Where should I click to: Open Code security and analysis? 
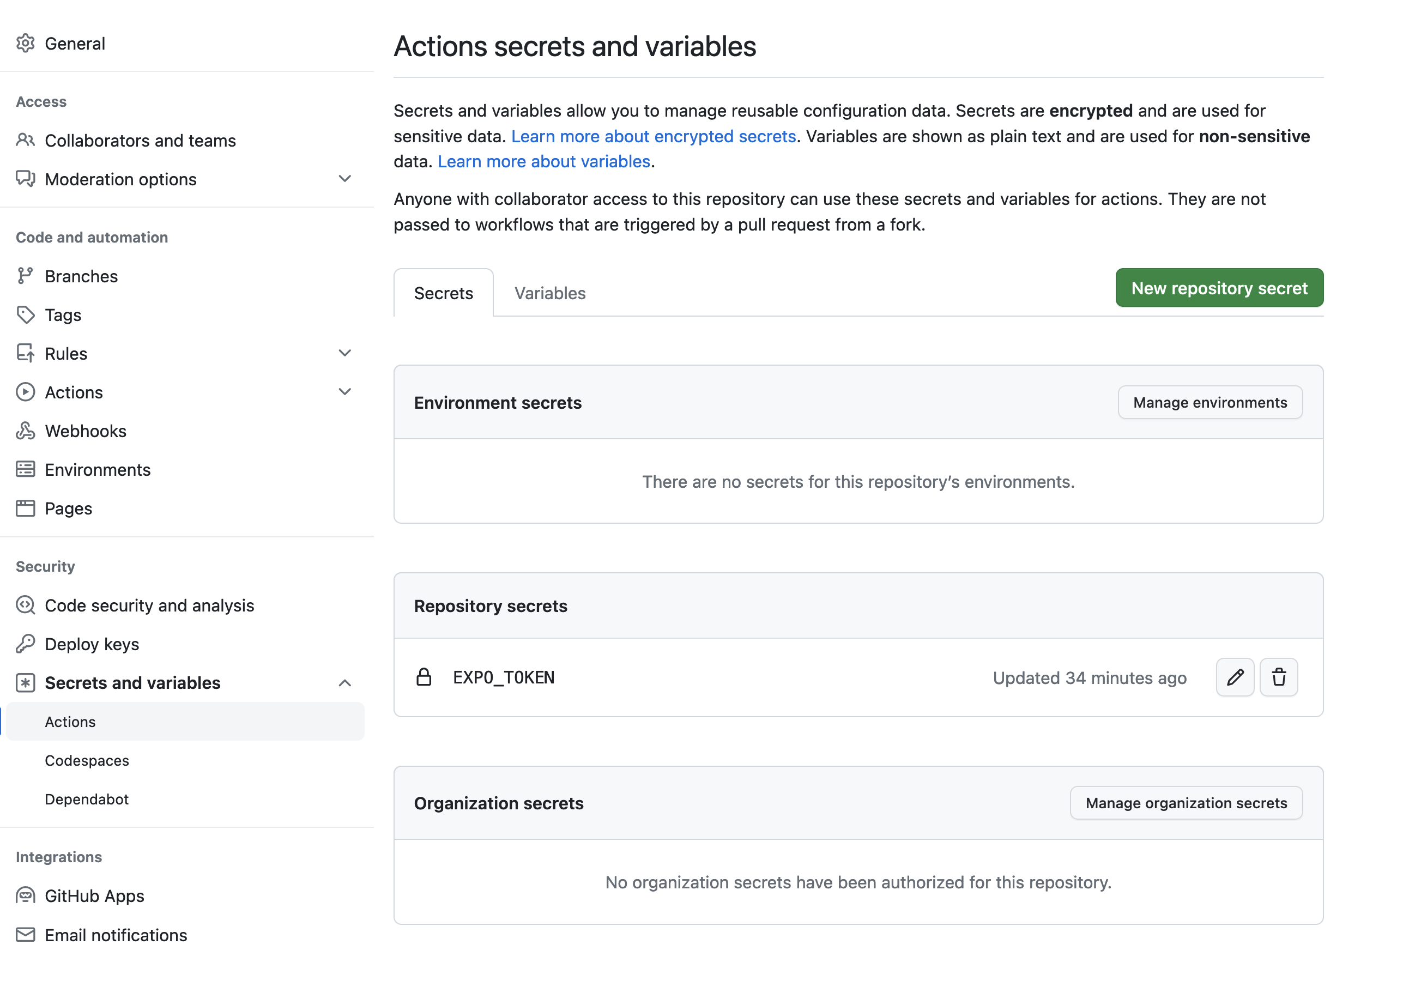pyautogui.click(x=149, y=605)
